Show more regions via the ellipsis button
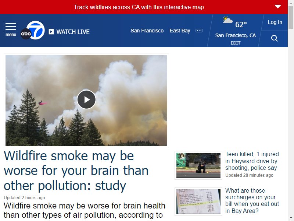The image size is (294, 221). pyautogui.click(x=199, y=31)
